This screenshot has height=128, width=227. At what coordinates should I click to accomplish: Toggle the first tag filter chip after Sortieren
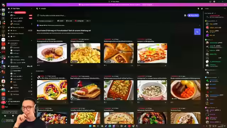pos(60,21)
